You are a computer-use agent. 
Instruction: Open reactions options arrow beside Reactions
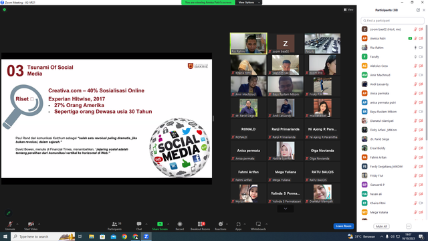tap(227, 224)
